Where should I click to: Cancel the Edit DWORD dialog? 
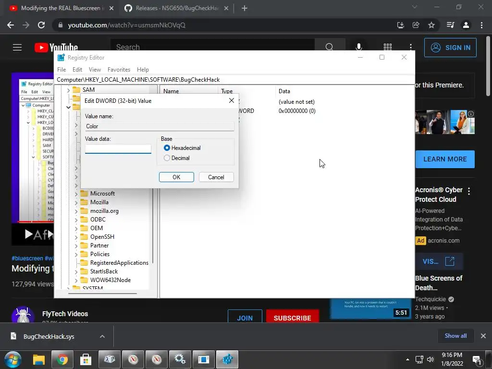[x=216, y=177]
